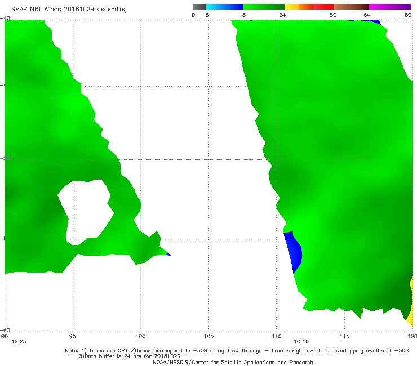The width and height of the screenshot is (417, 366).
Task: Select the magenta-purple 64-80 color bar segment
Action: tap(390, 7)
